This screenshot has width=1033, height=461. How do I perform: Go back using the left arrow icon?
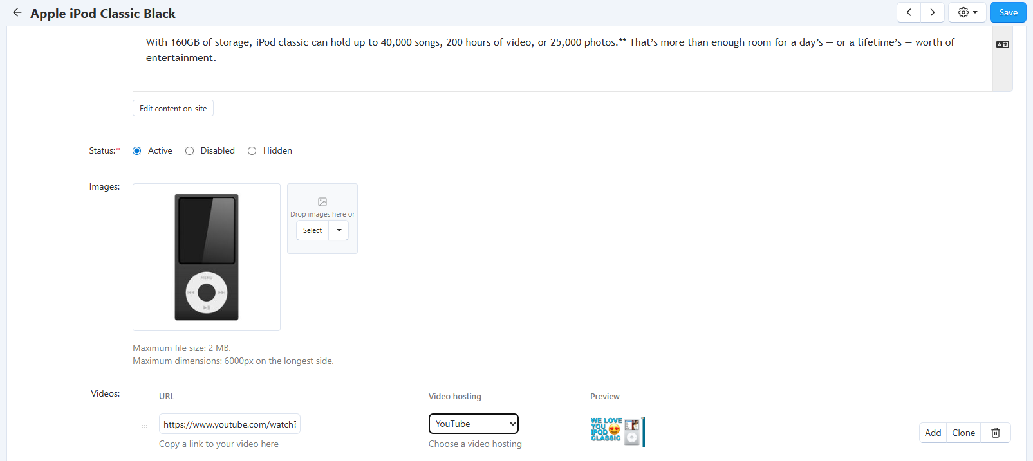click(17, 12)
